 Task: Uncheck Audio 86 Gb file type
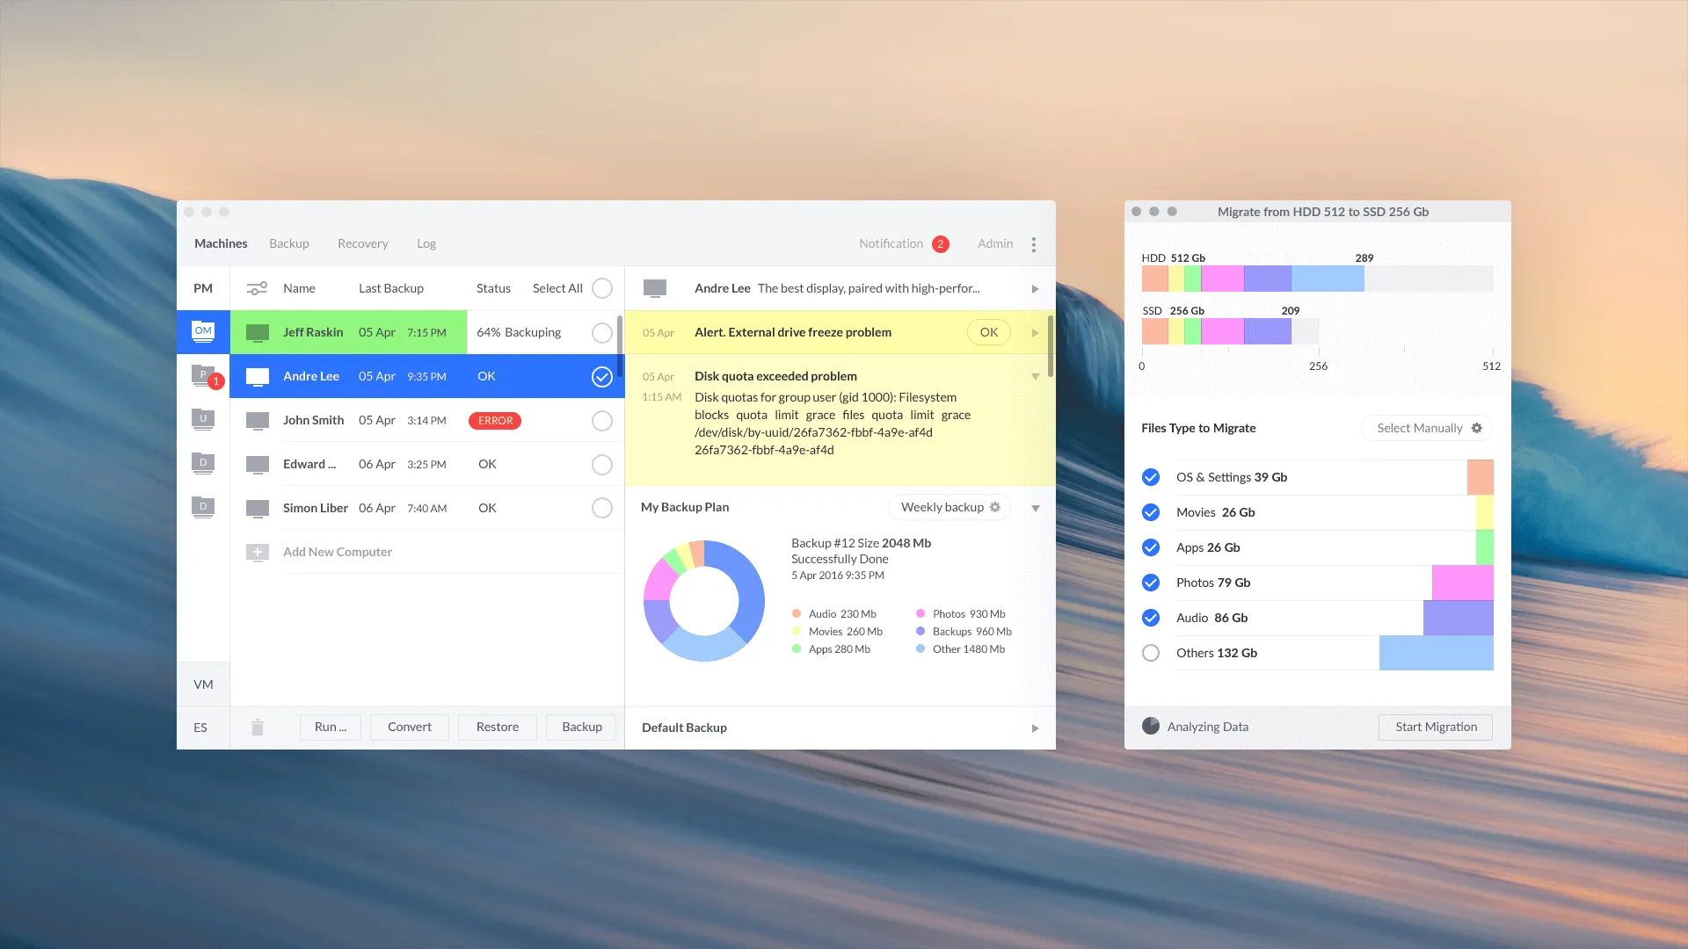point(1151,618)
